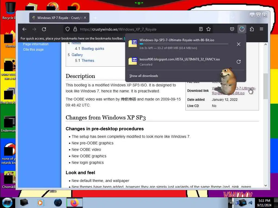Click the 'Look and feel' subheading
Viewport: 278px width, 208px height.
80,173
